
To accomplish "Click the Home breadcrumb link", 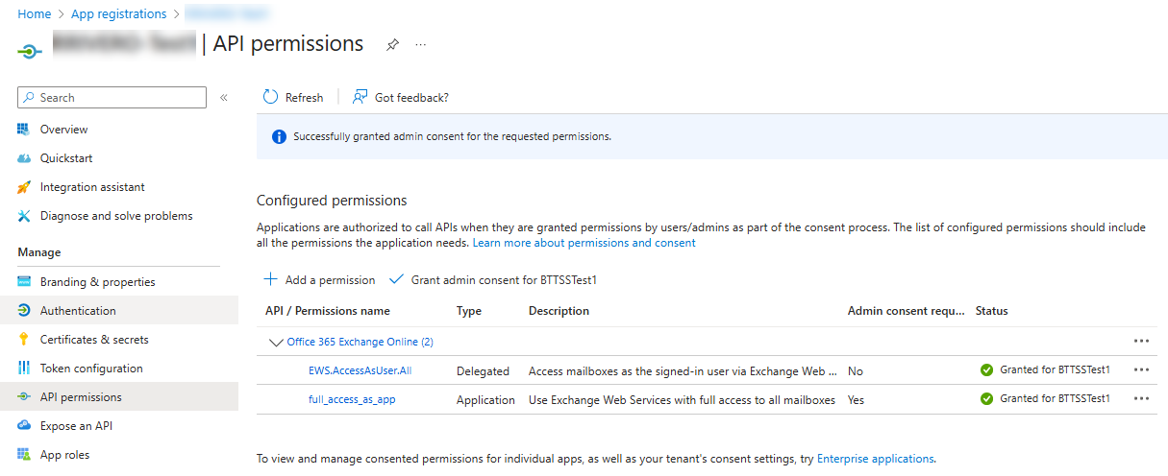I will 35,14.
